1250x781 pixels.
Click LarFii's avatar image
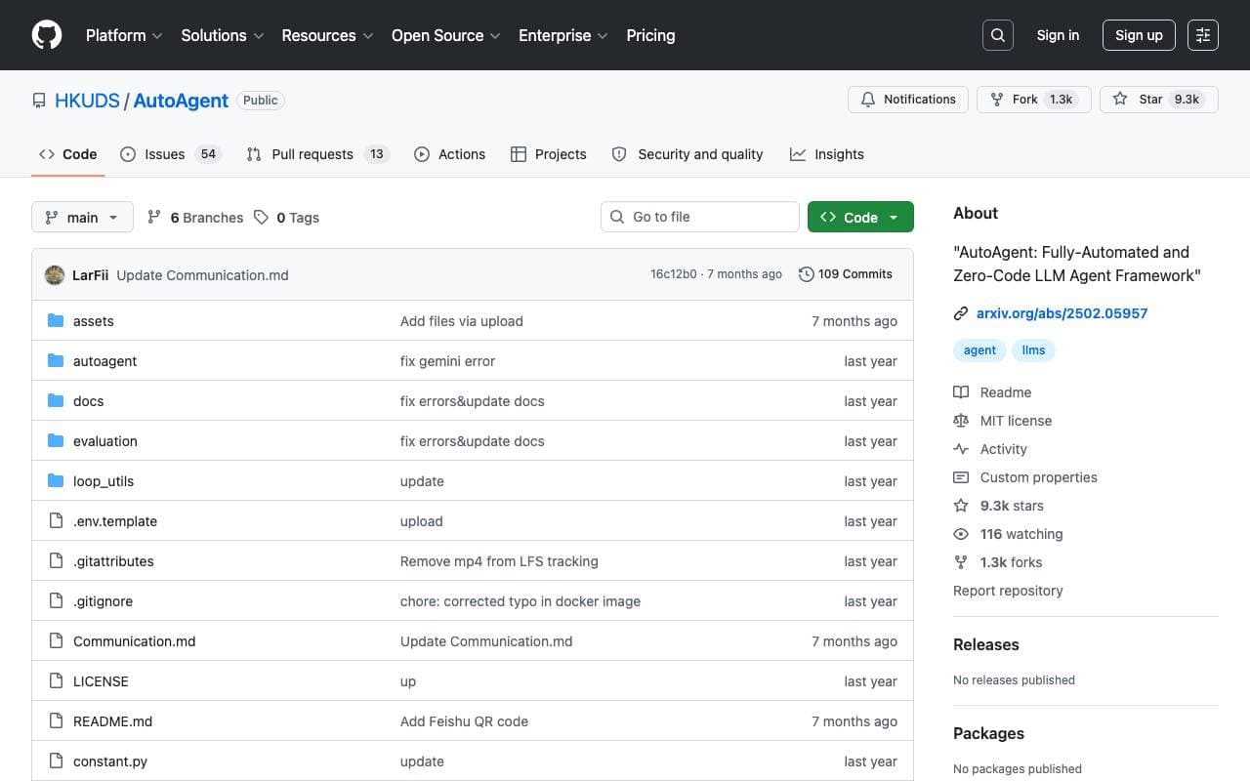[x=55, y=275]
